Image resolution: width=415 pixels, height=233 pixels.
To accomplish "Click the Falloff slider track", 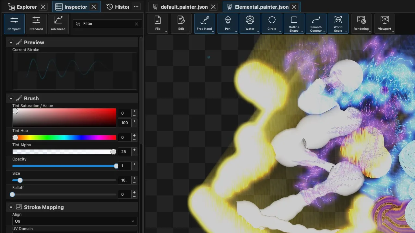I will point(64,194).
